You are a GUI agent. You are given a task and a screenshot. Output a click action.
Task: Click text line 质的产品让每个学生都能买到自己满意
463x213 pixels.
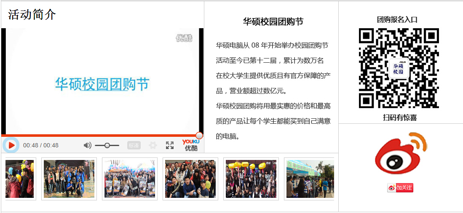(273, 121)
